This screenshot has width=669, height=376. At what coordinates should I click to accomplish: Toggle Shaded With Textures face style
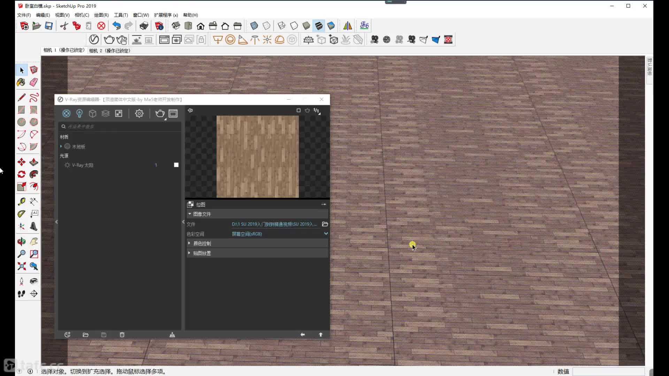pyautogui.click(x=319, y=26)
